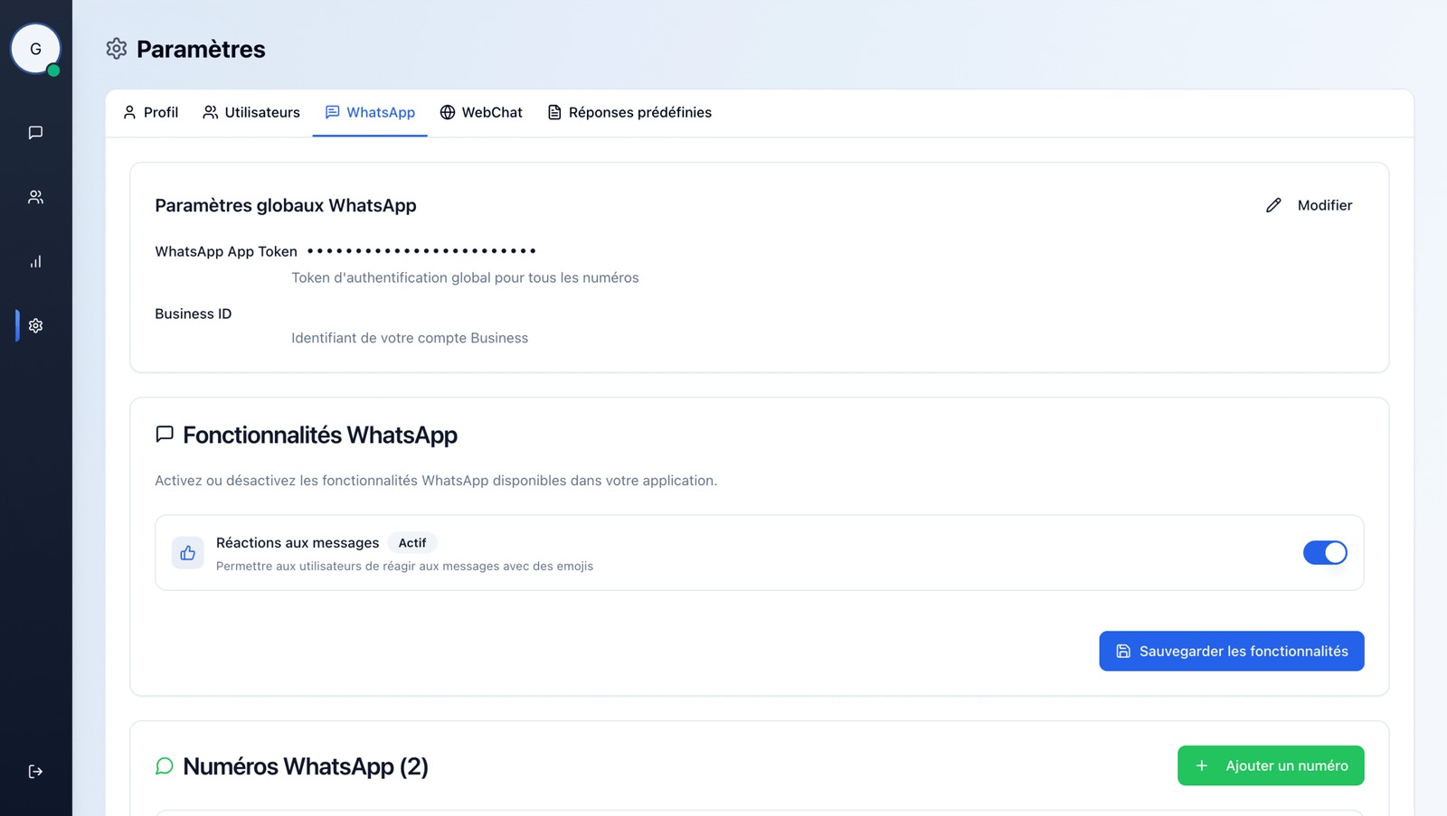Click the pencil edit icon
This screenshot has width=1447, height=816.
click(1273, 205)
